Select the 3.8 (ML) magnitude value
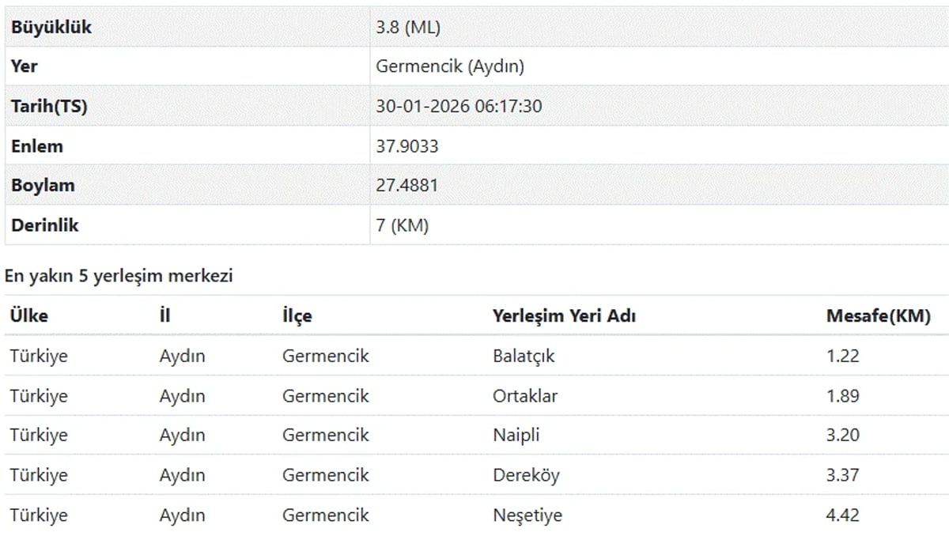This screenshot has width=949, height=551. 408,28
